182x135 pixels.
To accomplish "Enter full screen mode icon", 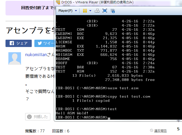I will click(x=105, y=11).
